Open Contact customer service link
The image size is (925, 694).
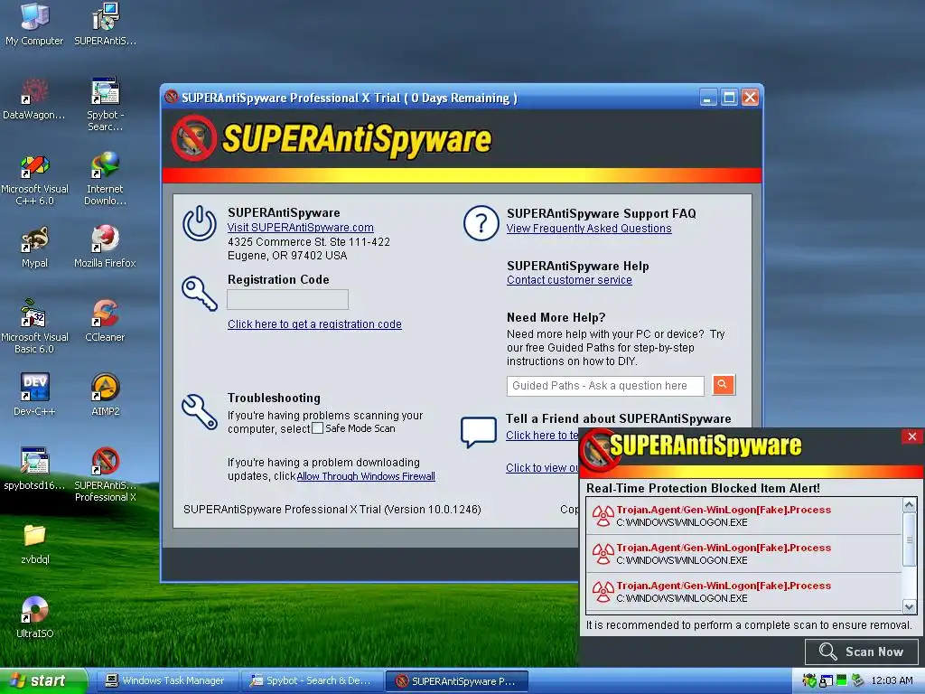pos(569,280)
